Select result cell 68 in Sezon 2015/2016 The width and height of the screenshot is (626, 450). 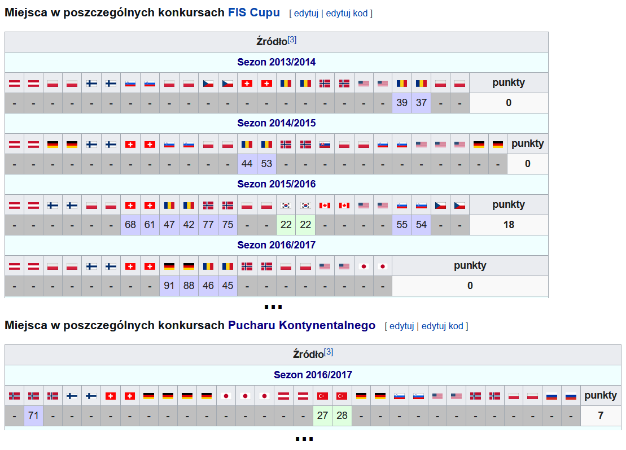tap(130, 225)
